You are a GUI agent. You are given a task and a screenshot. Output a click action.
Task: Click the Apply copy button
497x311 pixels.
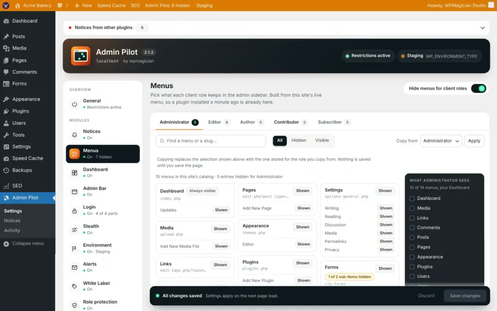coord(474,141)
